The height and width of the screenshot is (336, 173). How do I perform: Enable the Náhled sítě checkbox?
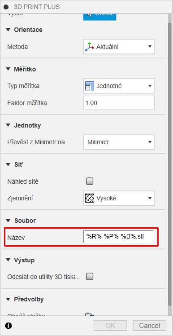(x=90, y=181)
